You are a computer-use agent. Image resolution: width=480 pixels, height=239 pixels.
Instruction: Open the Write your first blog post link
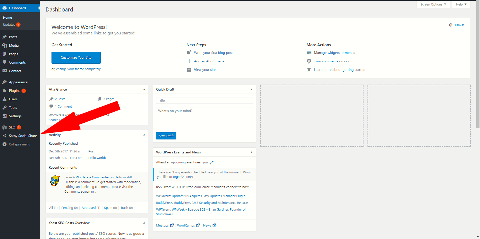coord(213,53)
